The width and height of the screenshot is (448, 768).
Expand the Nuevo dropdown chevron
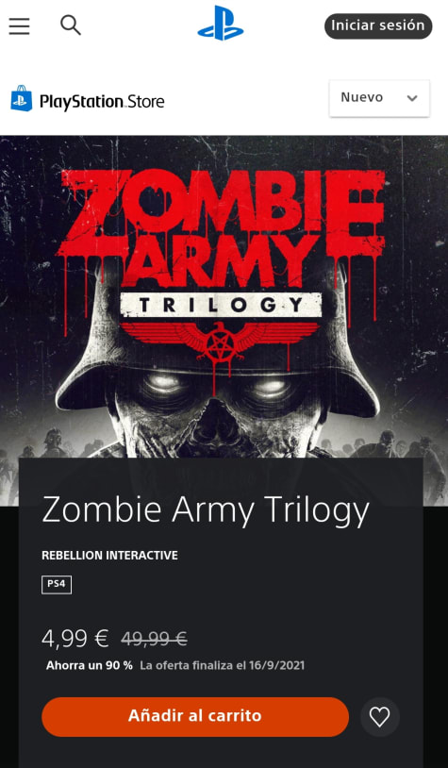coord(412,98)
